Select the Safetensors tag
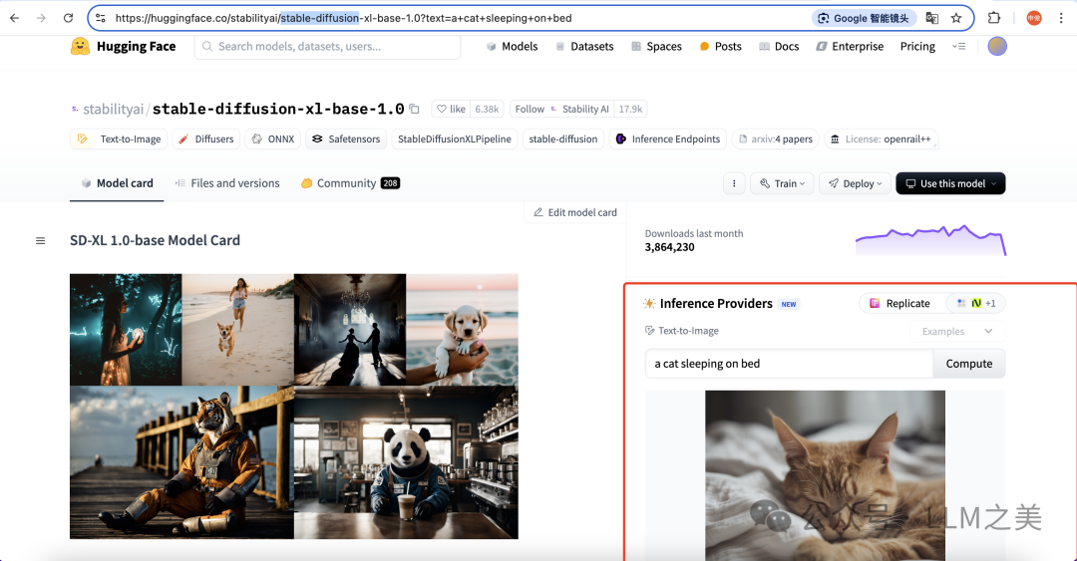The image size is (1077, 561). (346, 139)
